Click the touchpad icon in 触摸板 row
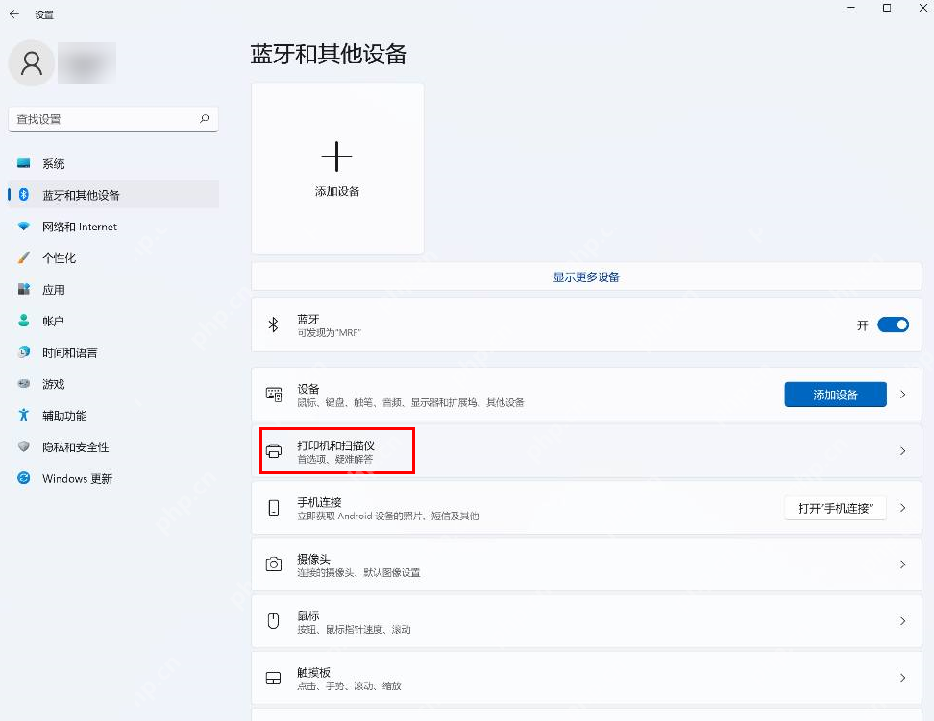934x721 pixels. (x=274, y=678)
